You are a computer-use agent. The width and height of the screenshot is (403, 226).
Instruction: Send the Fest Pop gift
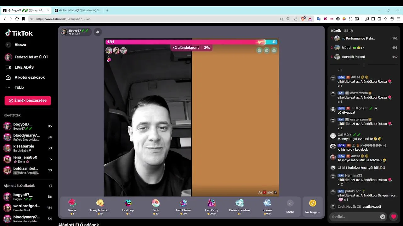128,207
